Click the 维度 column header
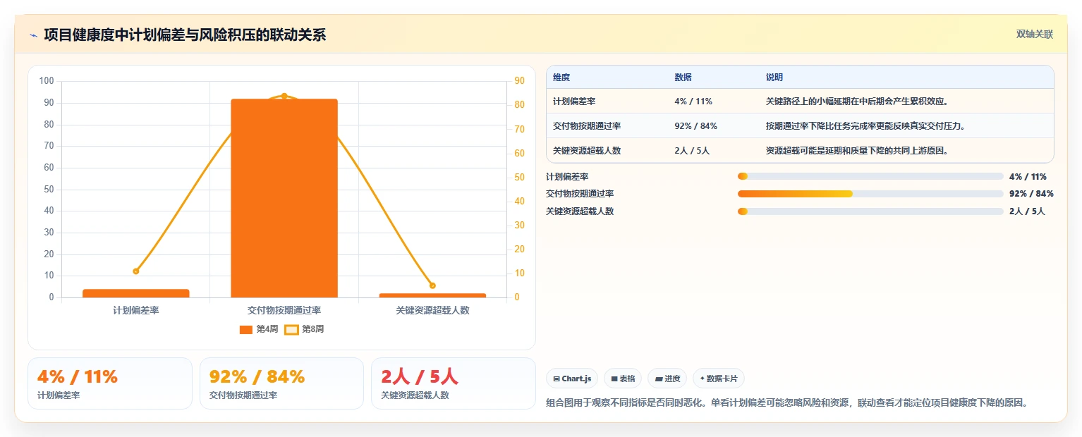Image resolution: width=1082 pixels, height=437 pixels. click(x=561, y=78)
